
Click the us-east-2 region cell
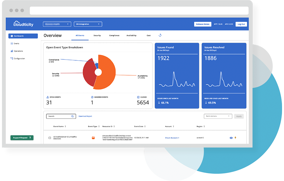click(x=200, y=138)
